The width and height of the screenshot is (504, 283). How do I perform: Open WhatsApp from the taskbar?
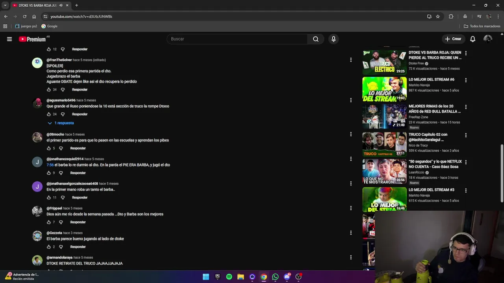tap(275, 277)
